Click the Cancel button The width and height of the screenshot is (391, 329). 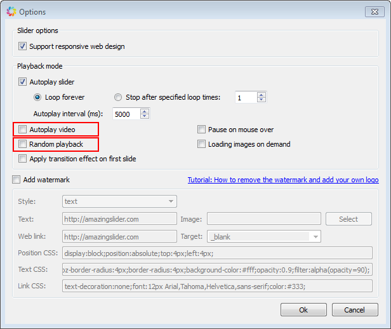tap(355, 310)
